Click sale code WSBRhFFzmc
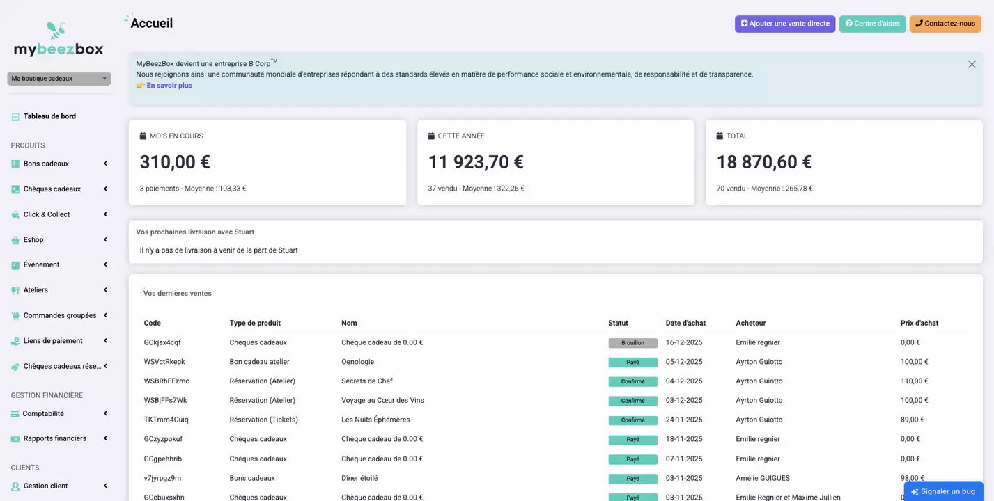 (x=166, y=381)
